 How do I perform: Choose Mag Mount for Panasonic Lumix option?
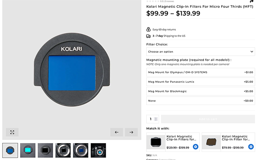[x=200, y=82]
